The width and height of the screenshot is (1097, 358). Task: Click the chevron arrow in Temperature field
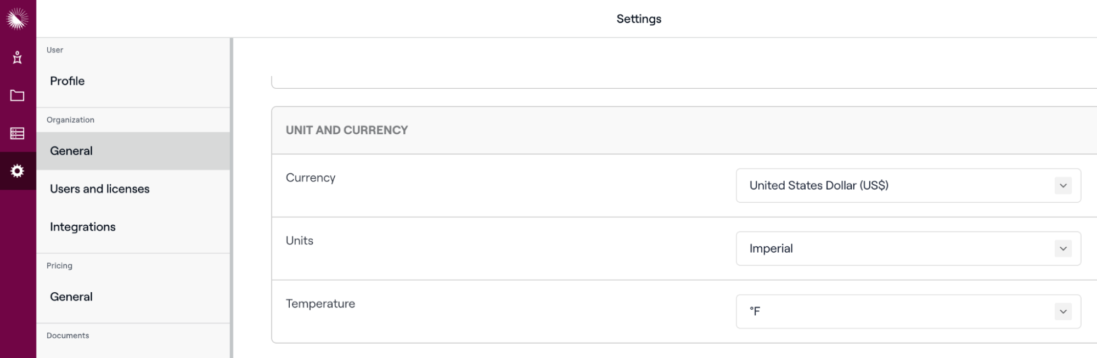pos(1062,312)
